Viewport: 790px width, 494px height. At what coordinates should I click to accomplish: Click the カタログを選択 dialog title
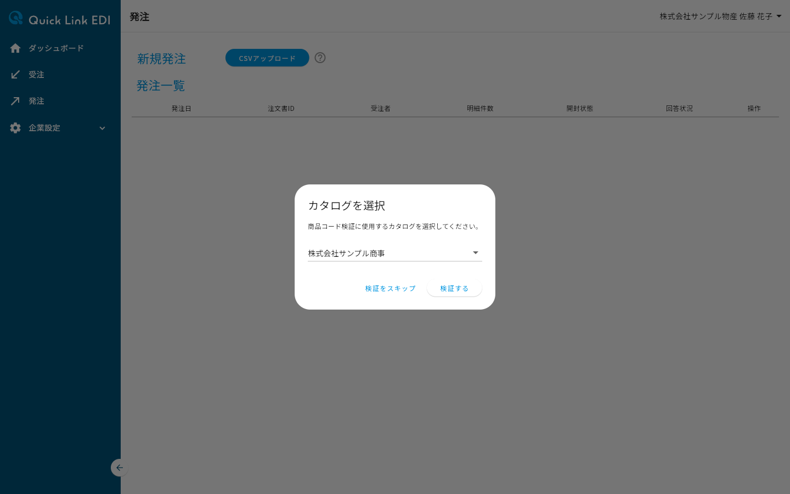tap(347, 205)
